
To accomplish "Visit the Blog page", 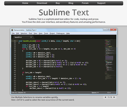I will [x=71, y=3].
